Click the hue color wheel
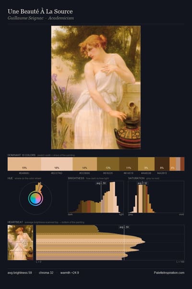This screenshot has height=289, width=192. point(36,198)
